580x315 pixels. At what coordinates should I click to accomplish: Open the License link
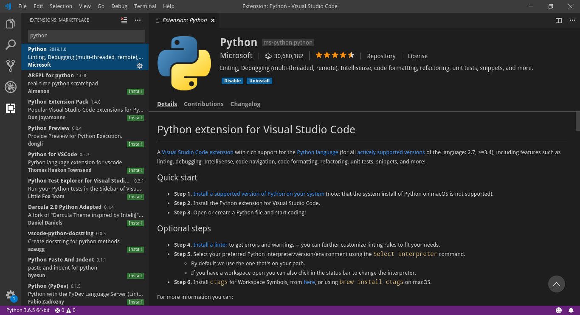click(x=418, y=56)
